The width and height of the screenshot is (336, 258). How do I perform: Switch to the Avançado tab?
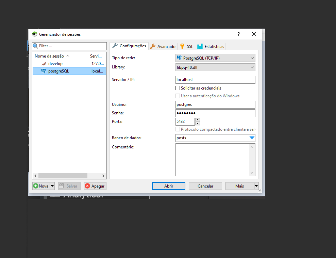tap(163, 47)
